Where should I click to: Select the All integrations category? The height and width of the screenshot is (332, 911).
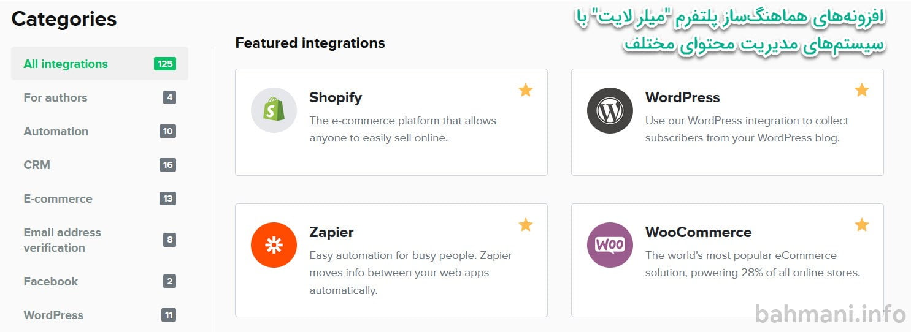point(66,64)
